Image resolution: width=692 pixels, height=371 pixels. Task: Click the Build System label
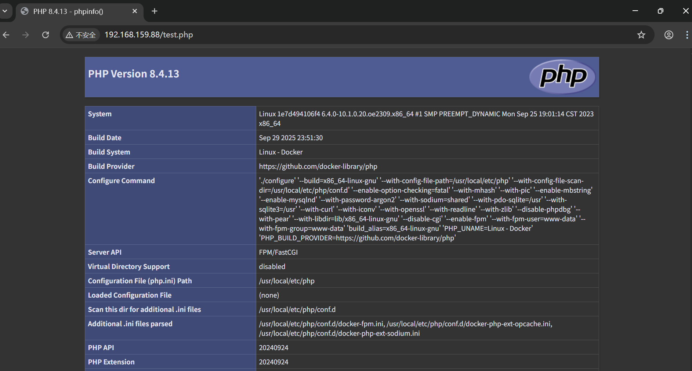[x=109, y=152]
